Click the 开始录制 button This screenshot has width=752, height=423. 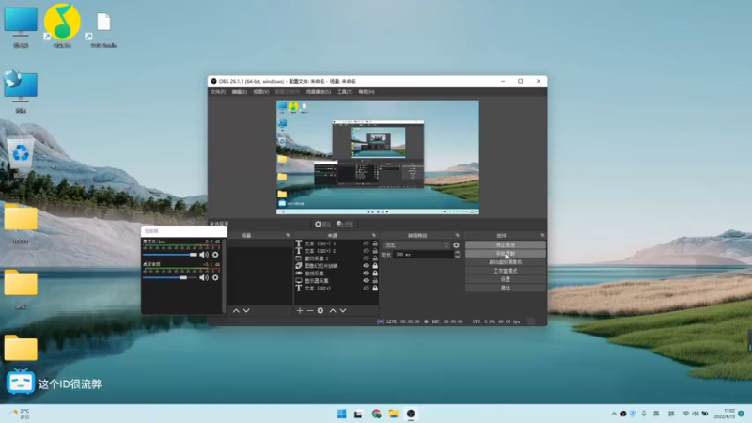(x=505, y=253)
